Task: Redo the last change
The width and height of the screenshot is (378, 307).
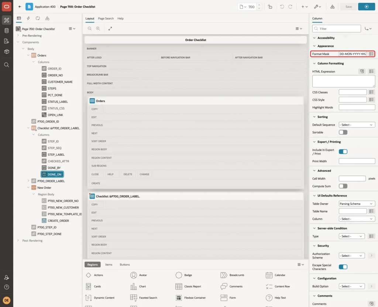Action: tap(290, 7)
